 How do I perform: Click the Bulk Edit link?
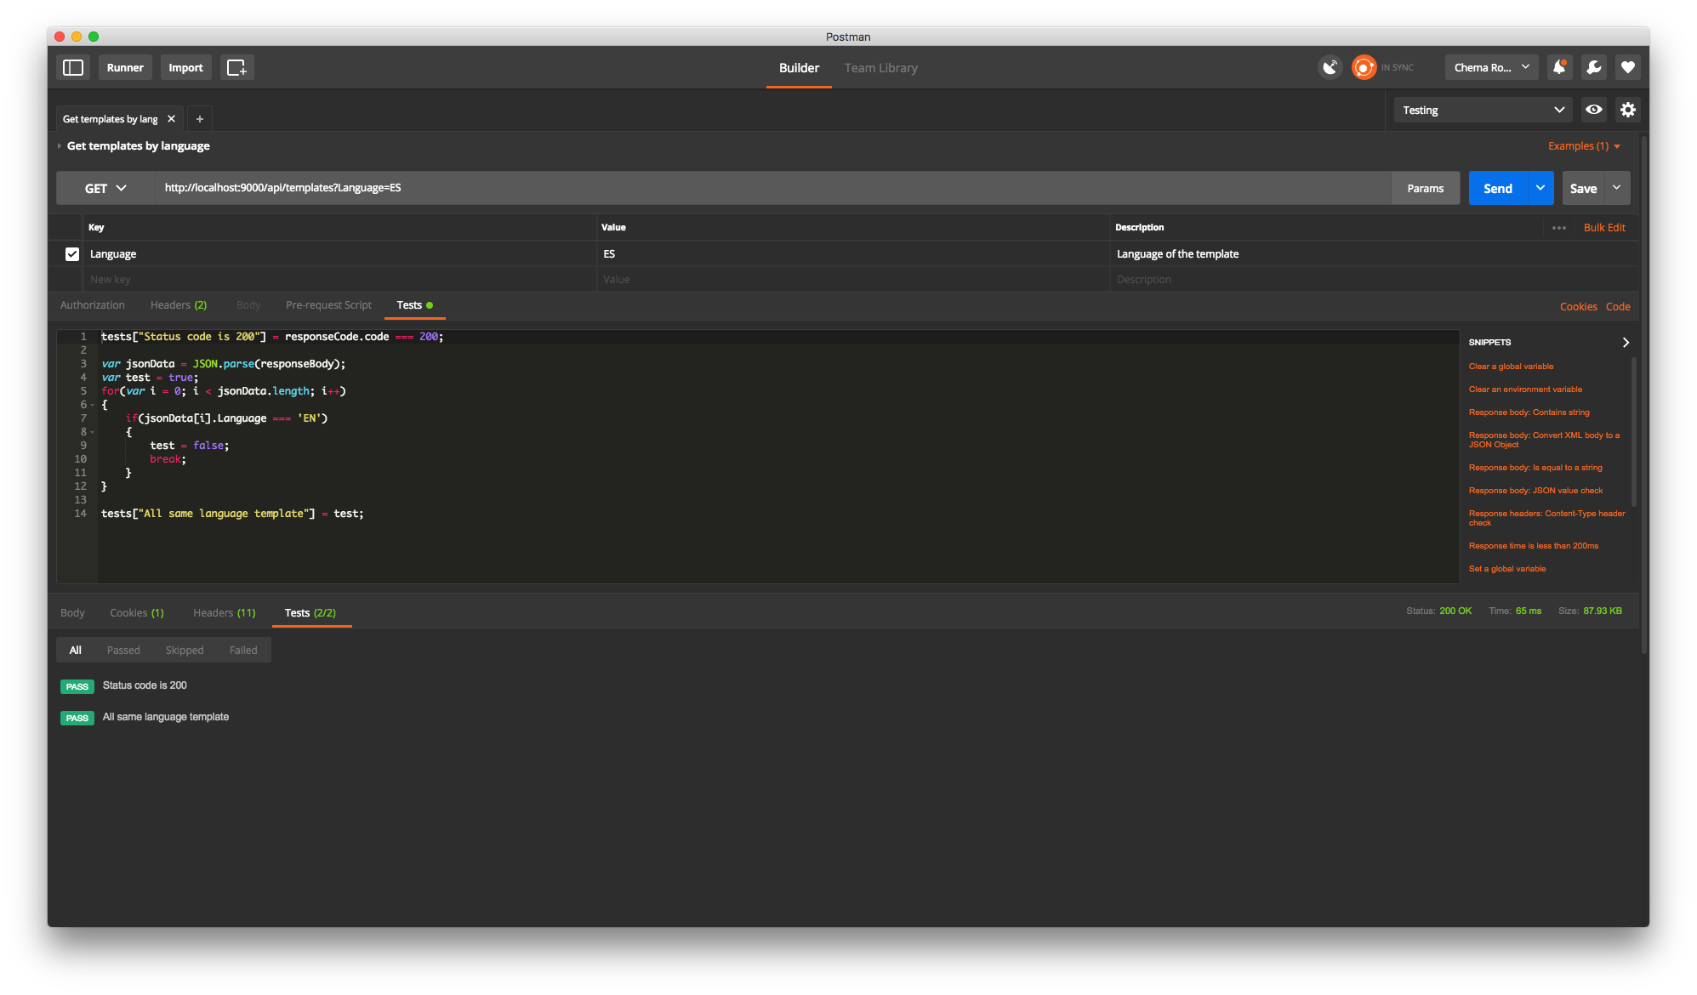pyautogui.click(x=1604, y=228)
